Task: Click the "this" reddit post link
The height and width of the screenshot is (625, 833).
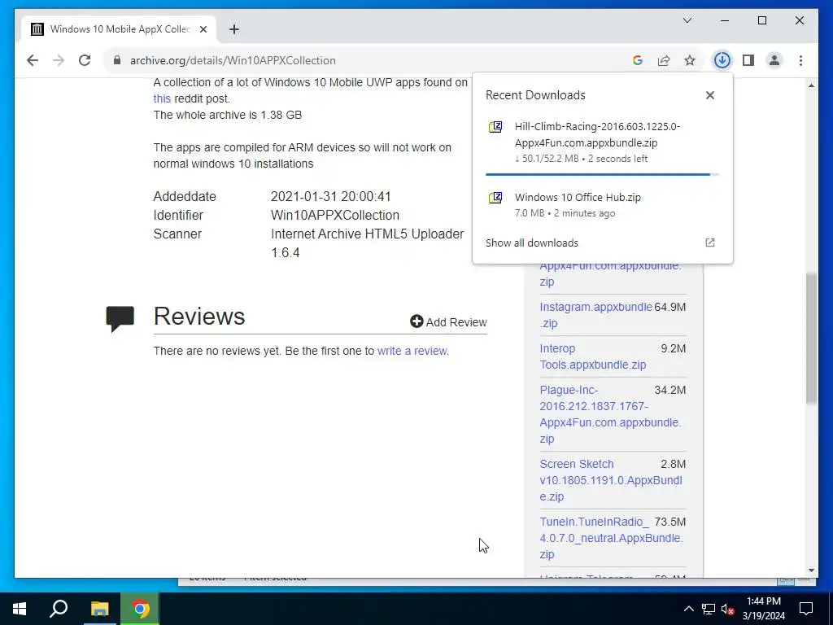Action: point(162,98)
